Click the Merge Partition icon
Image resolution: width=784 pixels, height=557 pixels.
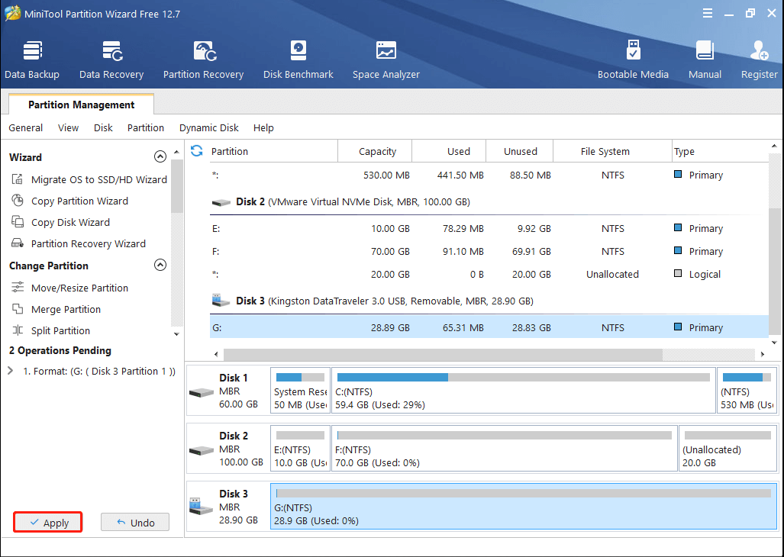[18, 309]
